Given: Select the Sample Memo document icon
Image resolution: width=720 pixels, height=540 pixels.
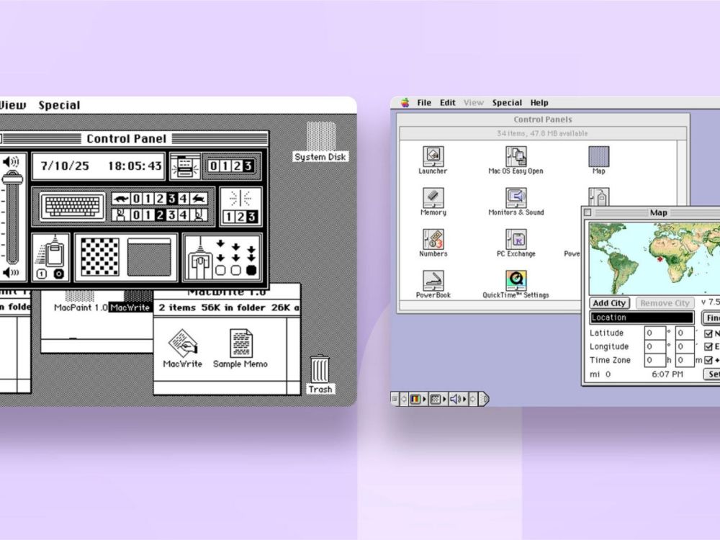Looking at the screenshot, I should [240, 343].
